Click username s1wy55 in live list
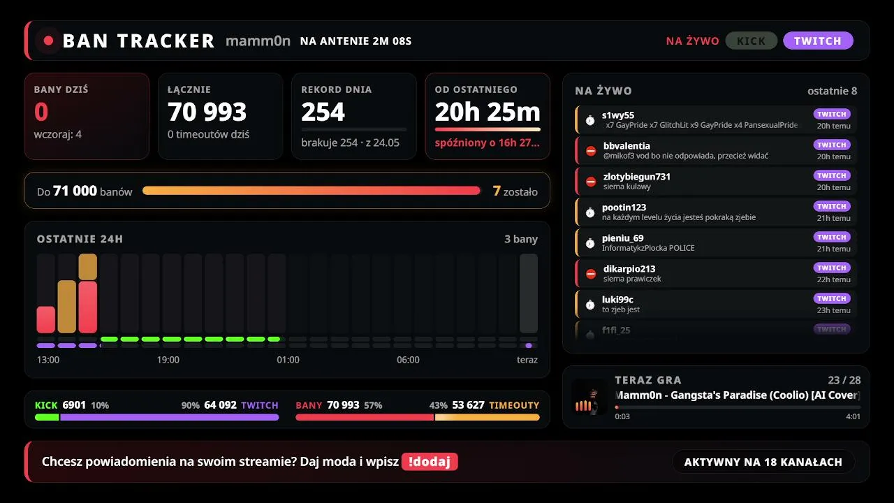The width and height of the screenshot is (894, 503). (x=618, y=115)
